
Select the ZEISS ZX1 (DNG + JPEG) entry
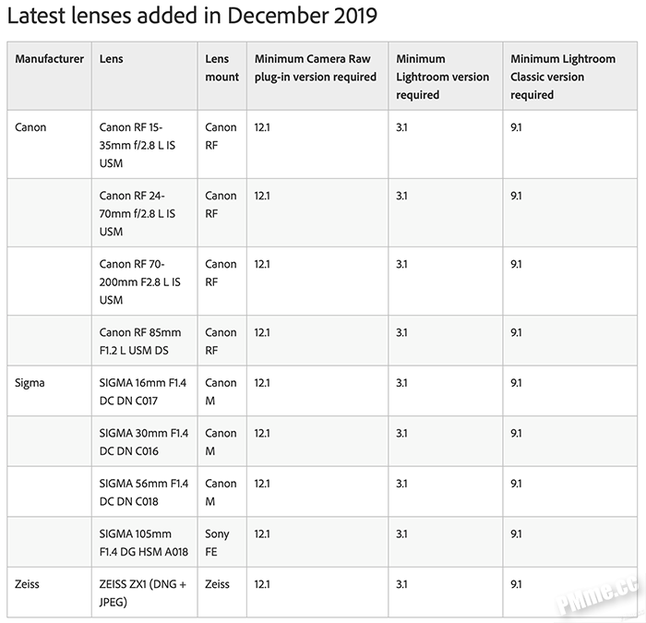pos(142,593)
